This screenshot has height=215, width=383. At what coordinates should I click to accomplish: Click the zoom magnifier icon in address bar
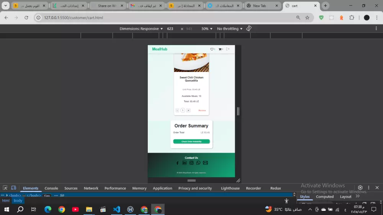point(298,18)
